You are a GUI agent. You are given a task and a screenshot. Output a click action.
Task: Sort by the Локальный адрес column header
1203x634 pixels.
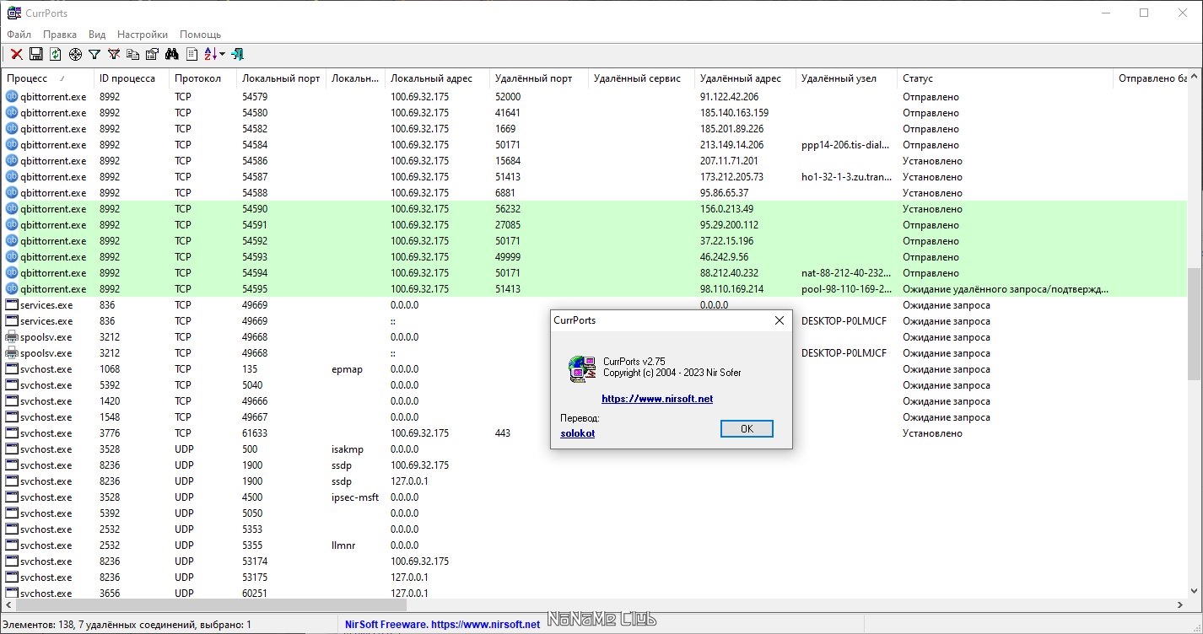pos(437,78)
